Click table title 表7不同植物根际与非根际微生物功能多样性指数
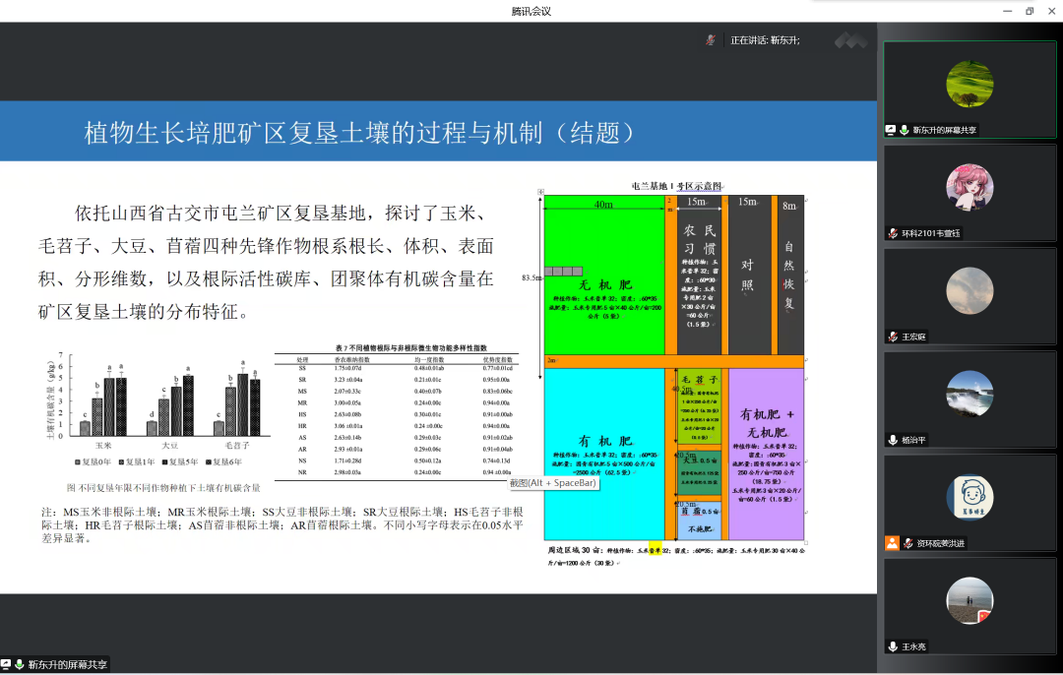The height and width of the screenshot is (675, 1063). (410, 347)
